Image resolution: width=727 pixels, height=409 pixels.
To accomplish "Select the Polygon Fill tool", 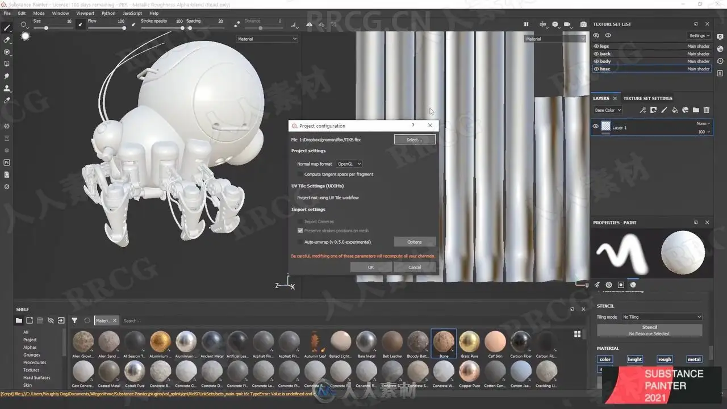I will pyautogui.click(x=7, y=64).
